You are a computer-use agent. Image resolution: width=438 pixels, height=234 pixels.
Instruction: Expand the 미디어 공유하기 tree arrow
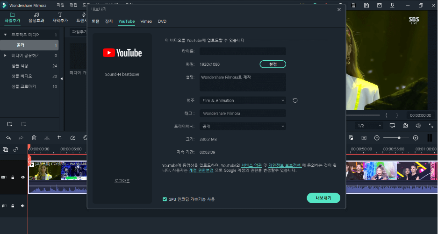point(5,56)
